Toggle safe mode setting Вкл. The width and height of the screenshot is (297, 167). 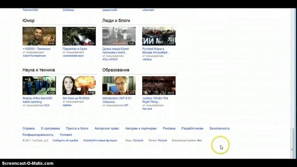(200, 141)
